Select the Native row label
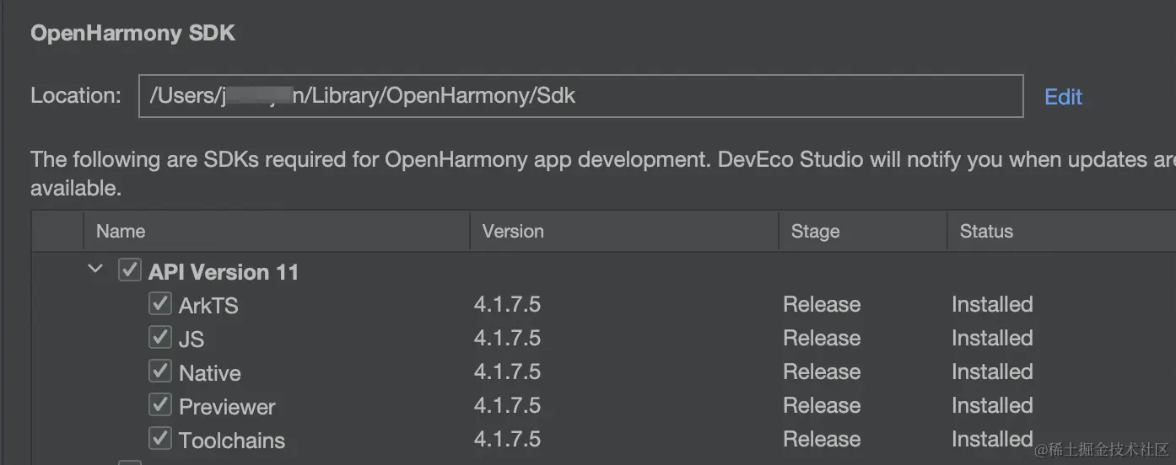The image size is (1176, 465). (x=210, y=372)
